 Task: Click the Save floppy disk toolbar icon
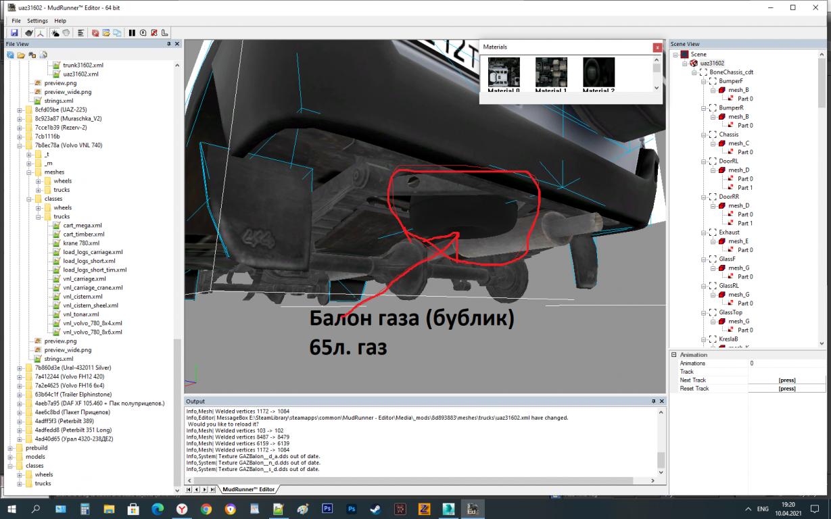(14, 32)
